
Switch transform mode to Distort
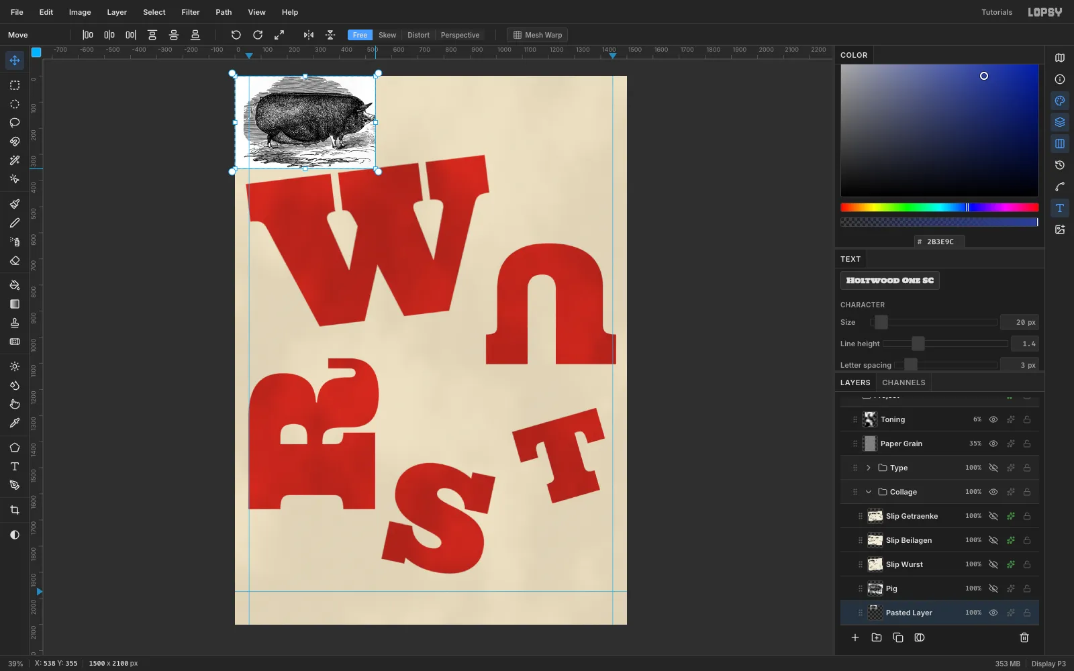[x=418, y=35]
